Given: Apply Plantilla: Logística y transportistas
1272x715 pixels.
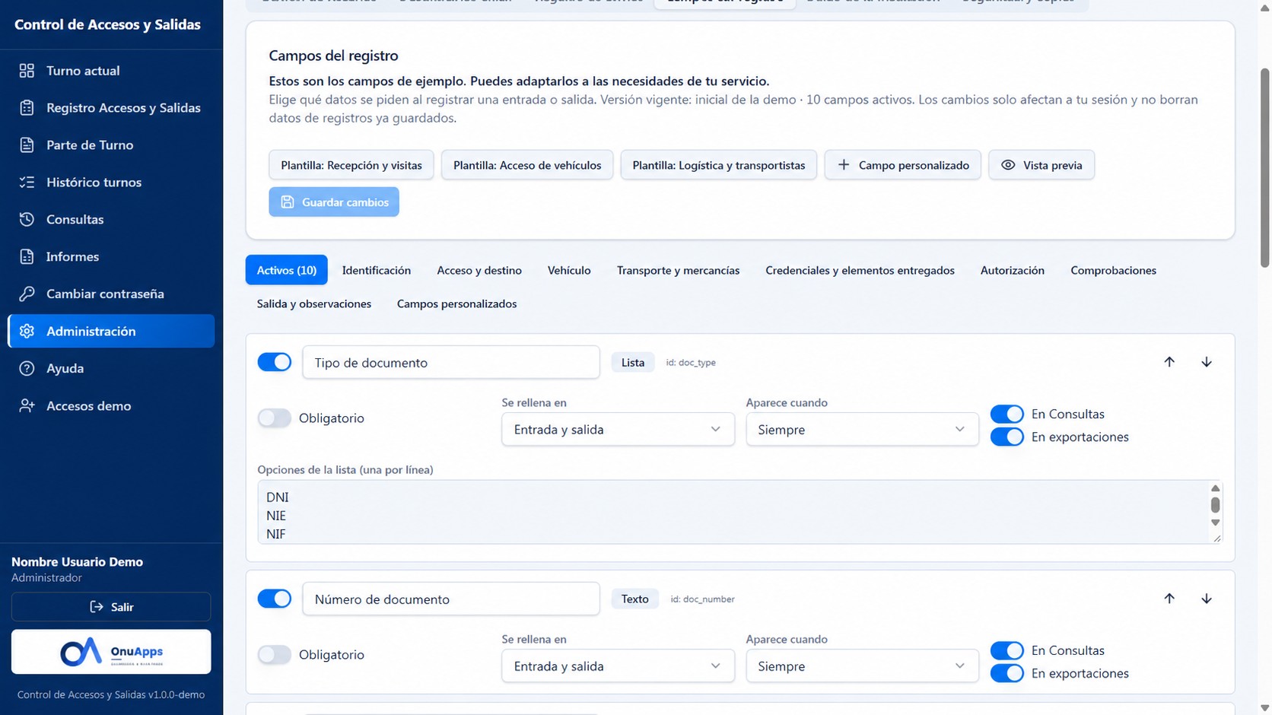Looking at the screenshot, I should pos(719,165).
